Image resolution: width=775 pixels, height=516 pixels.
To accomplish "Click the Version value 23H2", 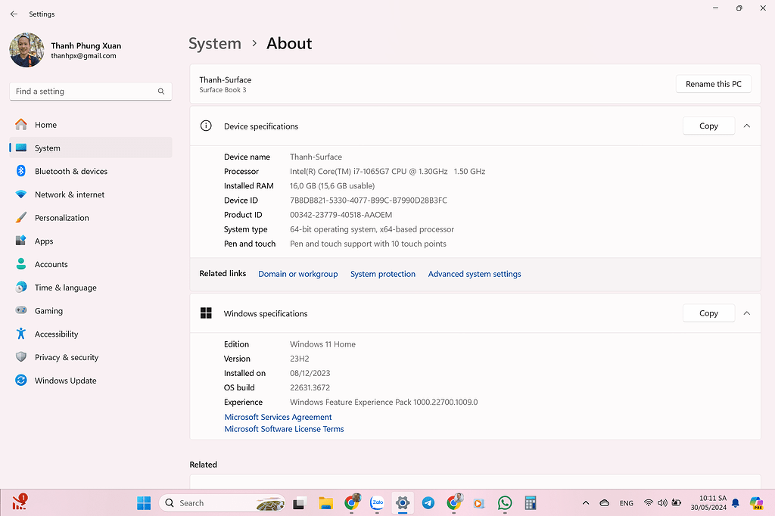I will point(300,359).
